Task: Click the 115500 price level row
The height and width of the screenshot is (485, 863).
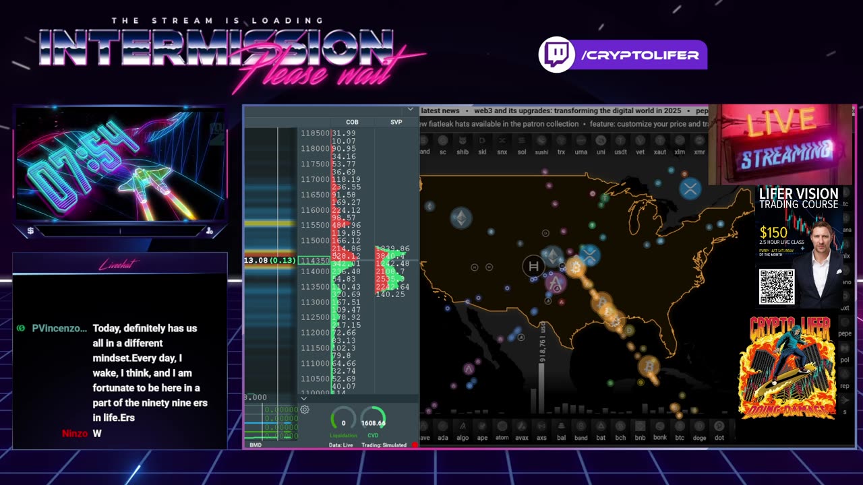Action: click(315, 226)
